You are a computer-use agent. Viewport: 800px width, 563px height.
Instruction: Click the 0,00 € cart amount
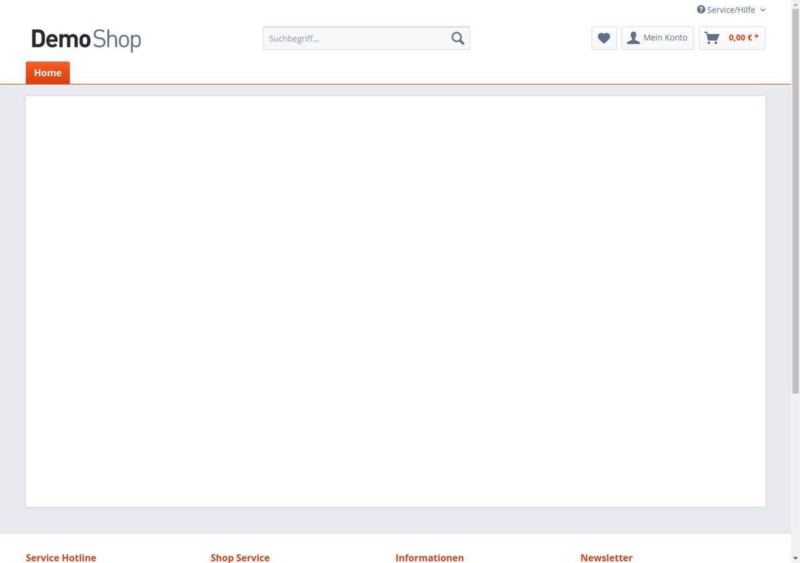pyautogui.click(x=743, y=38)
